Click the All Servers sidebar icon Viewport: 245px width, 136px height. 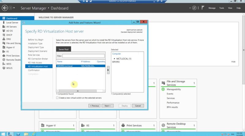point(4,27)
